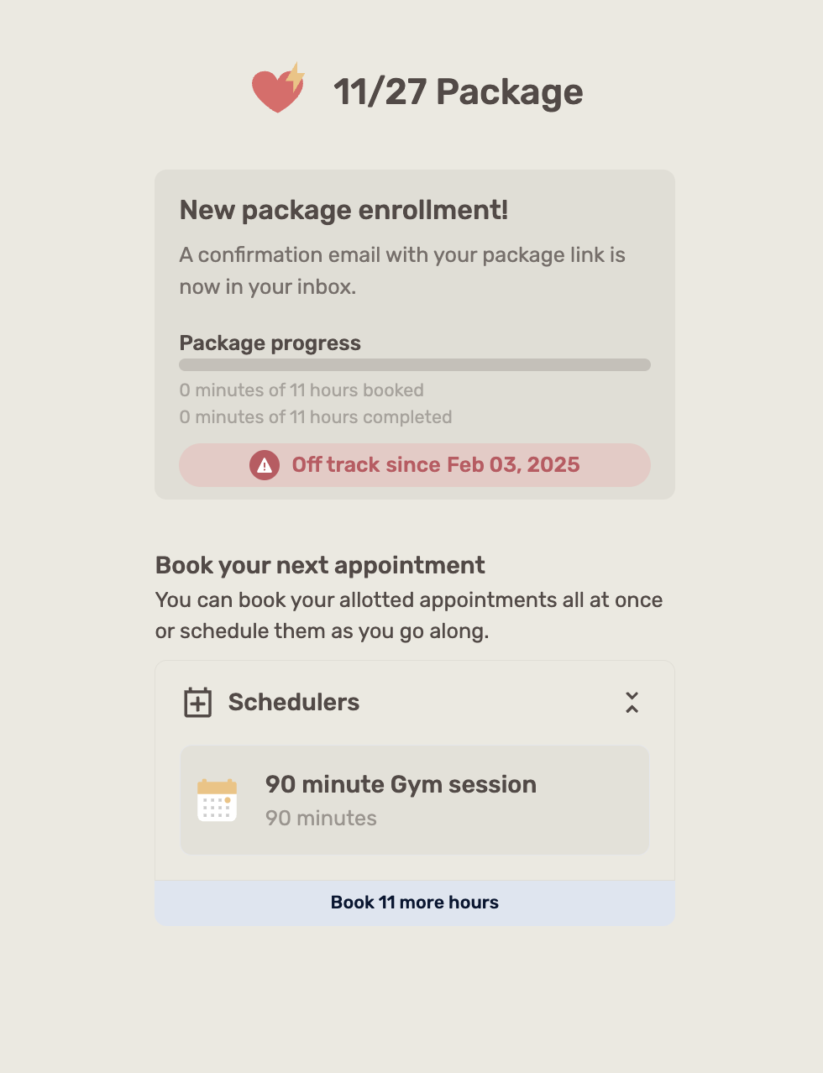Click the orange calendar icon for Gym session
Viewport: 823px width, 1073px height.
pos(218,800)
